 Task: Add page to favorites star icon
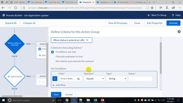152,8
